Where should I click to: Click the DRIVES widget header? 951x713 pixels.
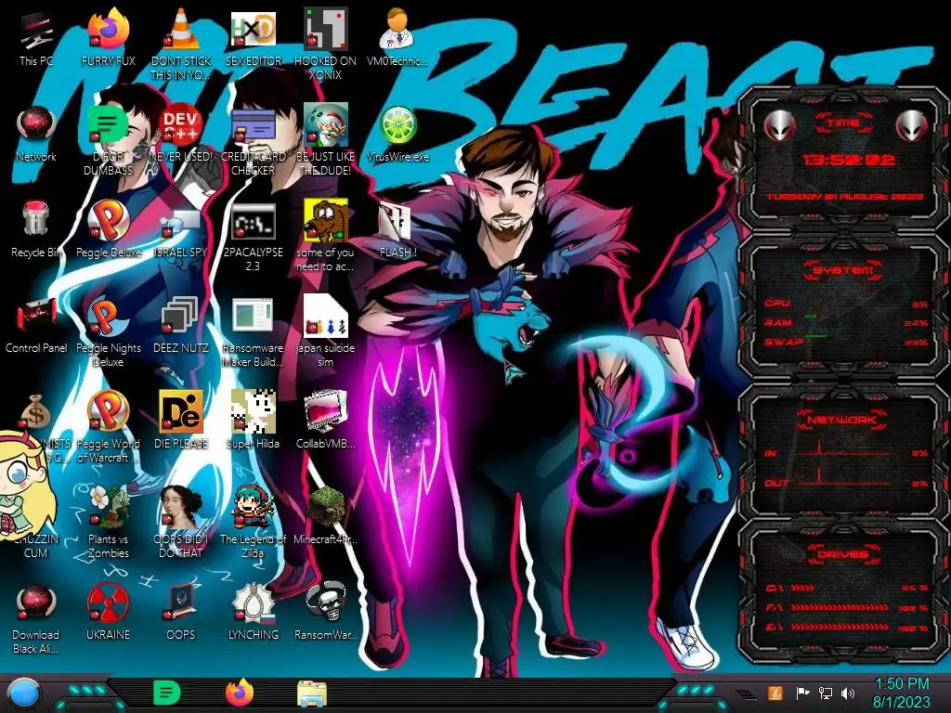click(843, 554)
